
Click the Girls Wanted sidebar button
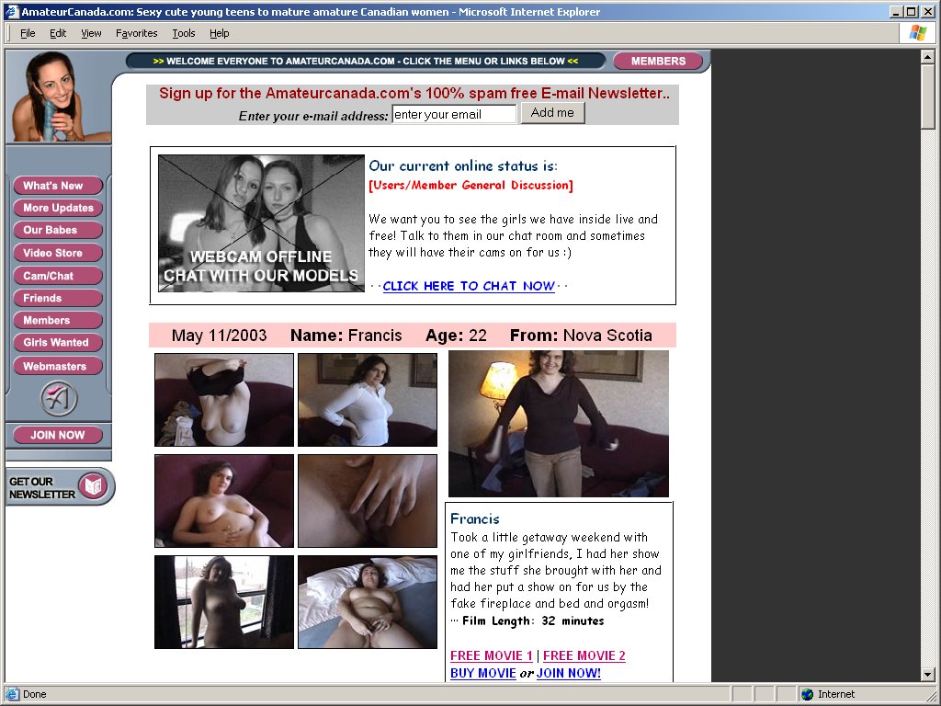(58, 342)
